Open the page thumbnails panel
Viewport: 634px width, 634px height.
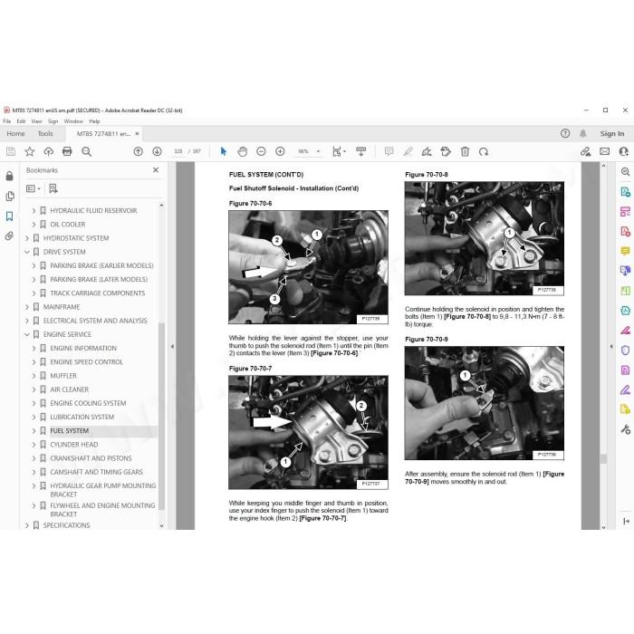(10, 197)
